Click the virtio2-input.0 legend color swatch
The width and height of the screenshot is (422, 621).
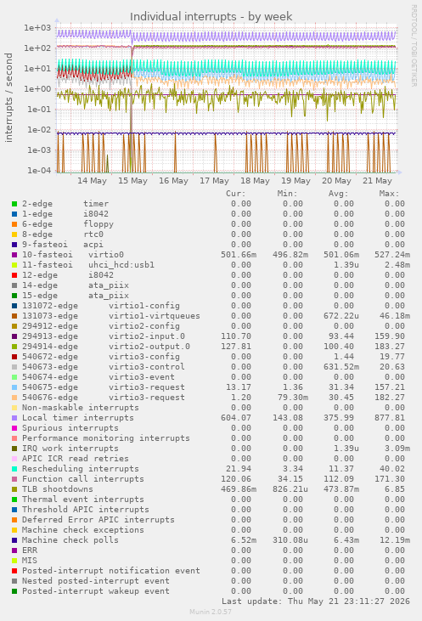coord(14,336)
